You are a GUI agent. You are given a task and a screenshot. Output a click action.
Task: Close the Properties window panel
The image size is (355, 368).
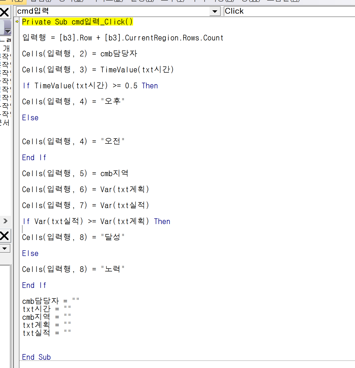coord(4,236)
